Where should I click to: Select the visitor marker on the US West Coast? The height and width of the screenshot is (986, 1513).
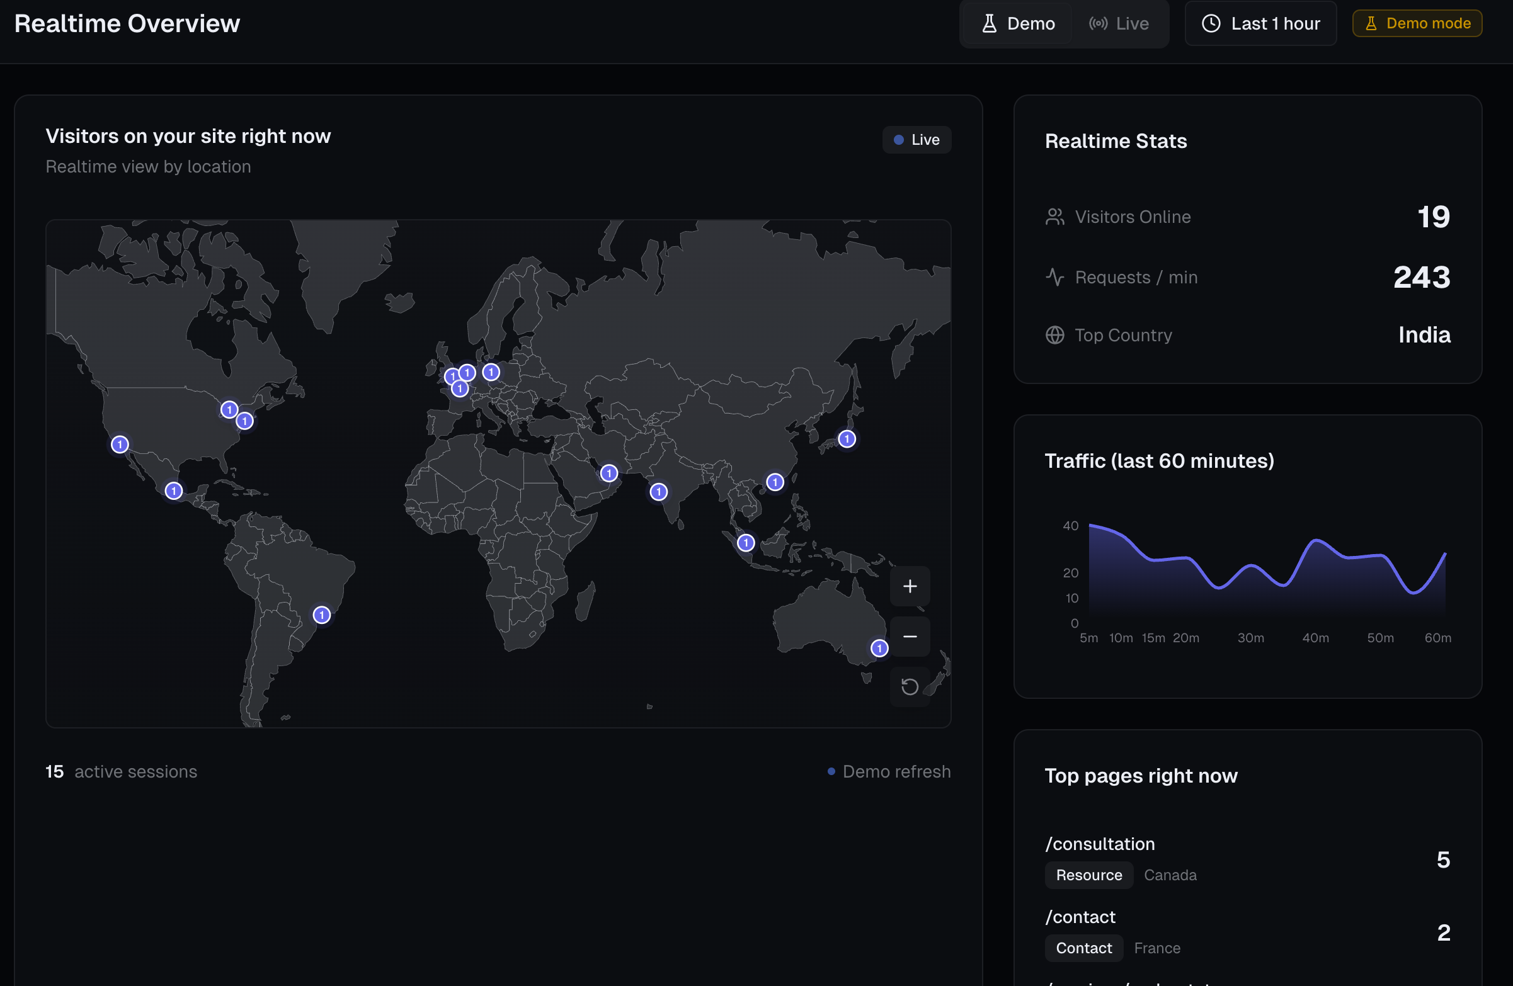click(120, 445)
